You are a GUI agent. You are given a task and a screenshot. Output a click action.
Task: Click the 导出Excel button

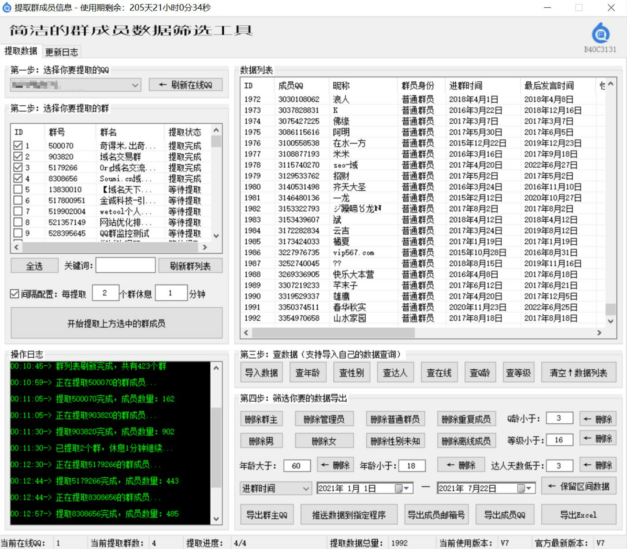pos(578,515)
